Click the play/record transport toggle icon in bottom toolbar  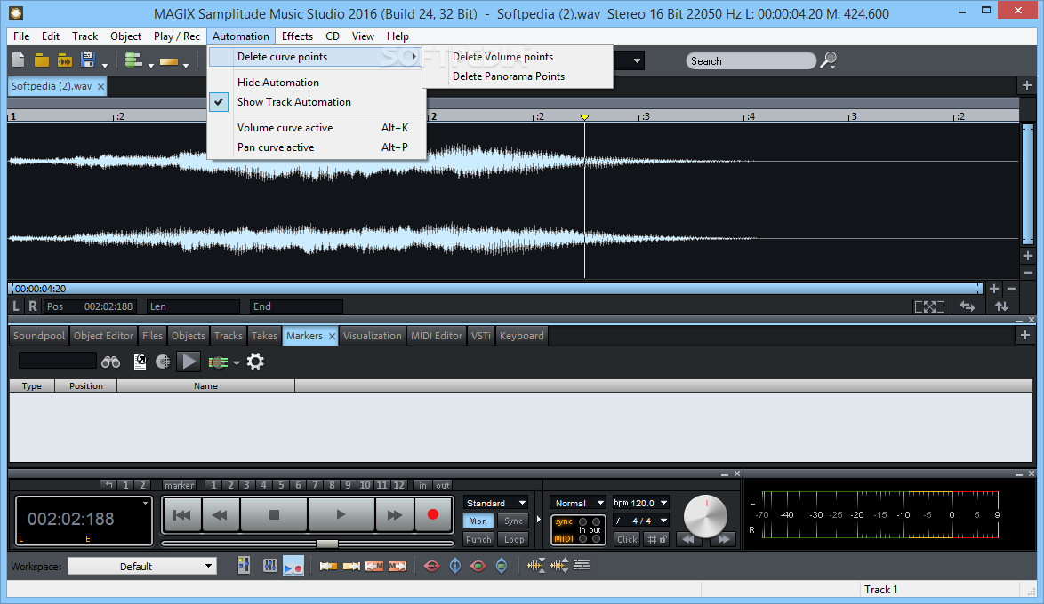(x=293, y=566)
